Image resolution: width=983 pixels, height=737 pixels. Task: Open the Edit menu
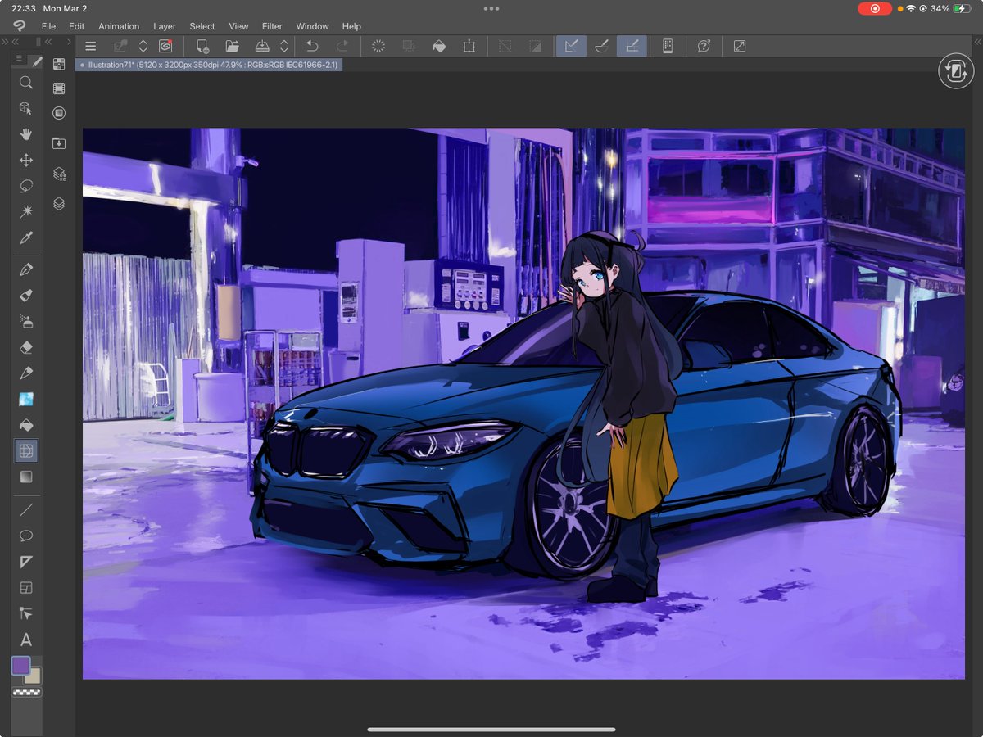[76, 26]
